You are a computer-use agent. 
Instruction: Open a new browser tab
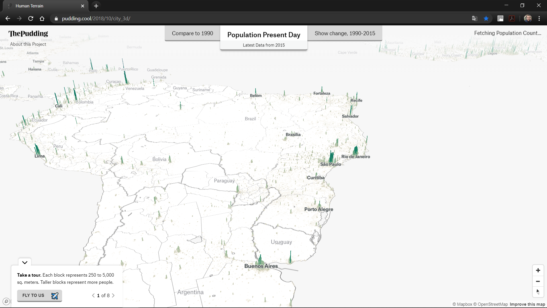(96, 6)
